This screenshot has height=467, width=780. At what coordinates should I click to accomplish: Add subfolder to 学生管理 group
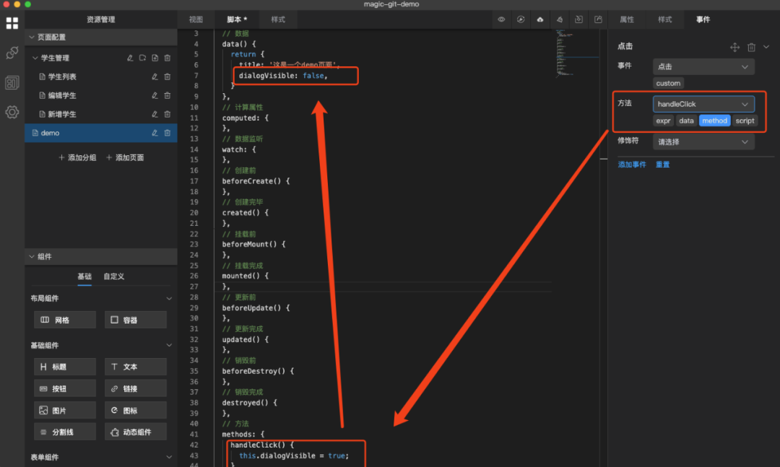click(142, 58)
